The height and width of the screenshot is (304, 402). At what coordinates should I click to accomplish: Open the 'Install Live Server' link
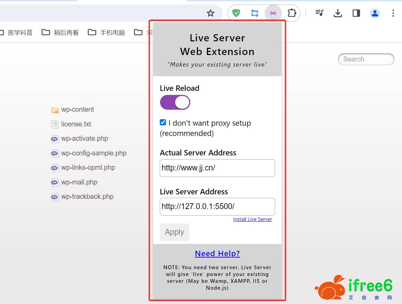pyautogui.click(x=252, y=219)
